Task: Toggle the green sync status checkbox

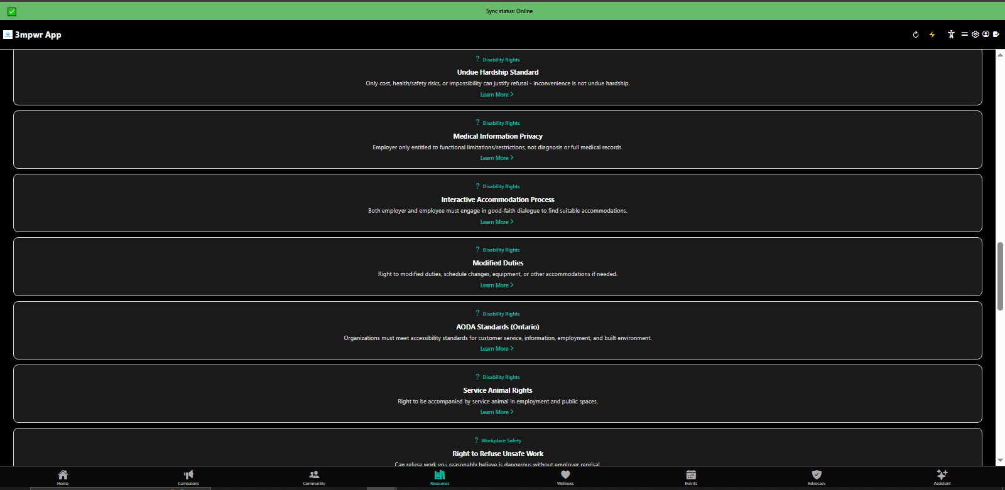Action: point(12,11)
